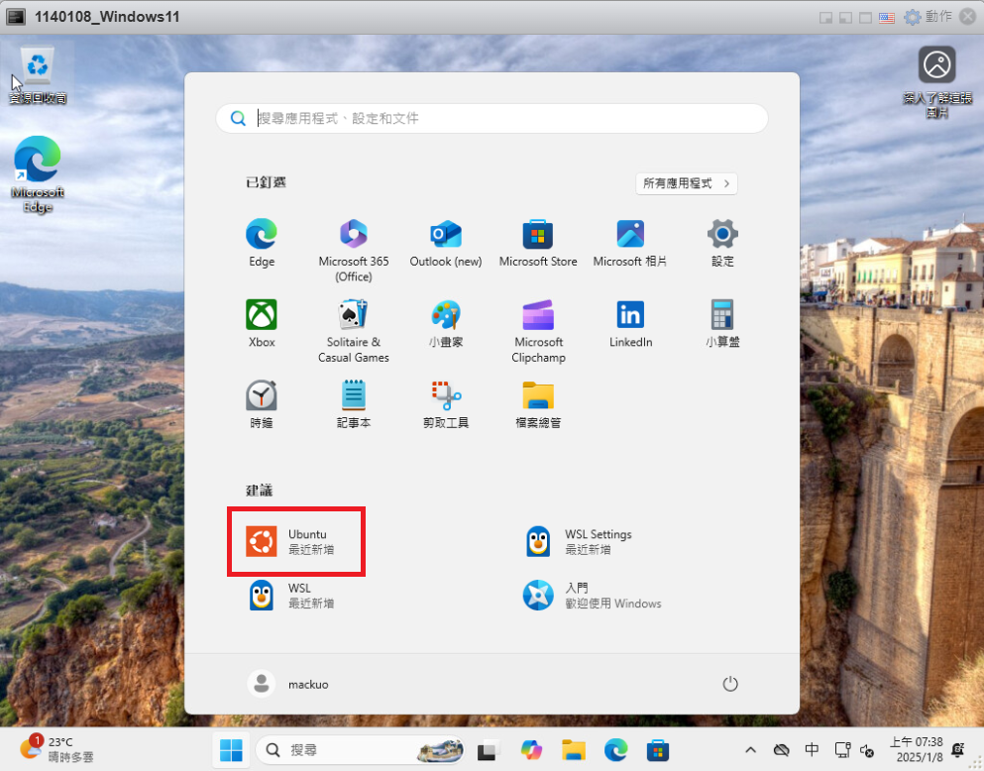984x771 pixels.
Task: Click the network display tray icon
Action: pos(842,749)
